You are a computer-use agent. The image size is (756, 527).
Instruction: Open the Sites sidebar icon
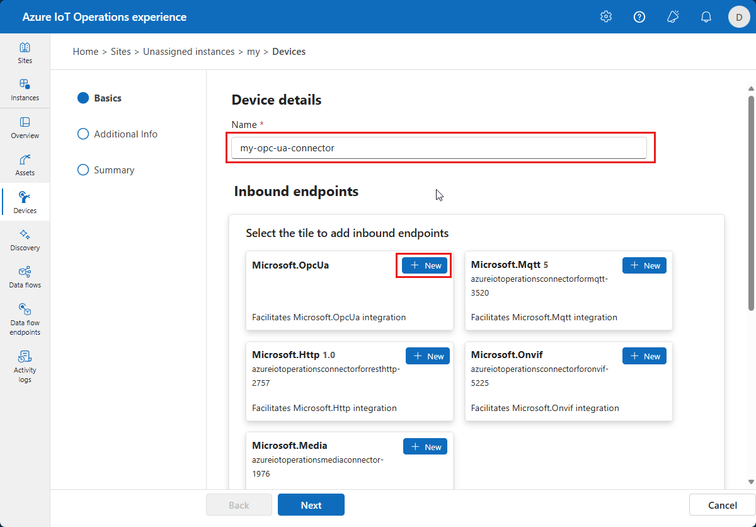tap(25, 53)
